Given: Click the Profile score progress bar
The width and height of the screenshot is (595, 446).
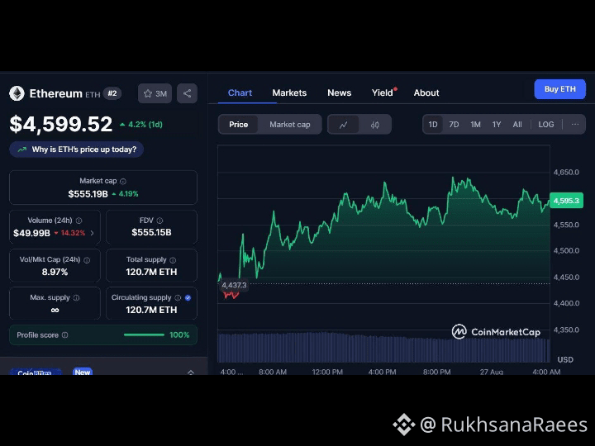Looking at the screenshot, I should 144,334.
